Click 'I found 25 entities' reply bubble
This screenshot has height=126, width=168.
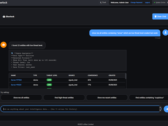point(27,45)
